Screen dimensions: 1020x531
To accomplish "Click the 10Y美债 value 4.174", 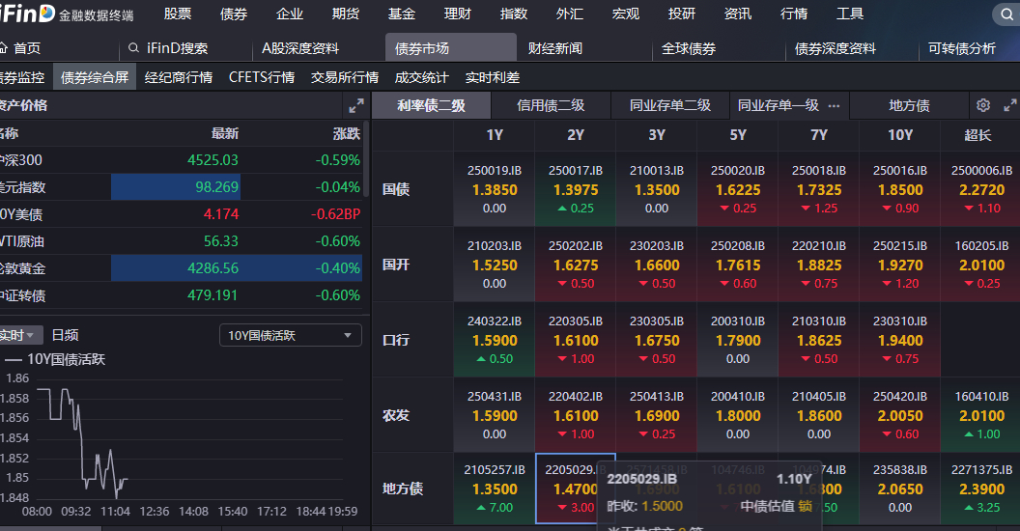I will coord(220,213).
